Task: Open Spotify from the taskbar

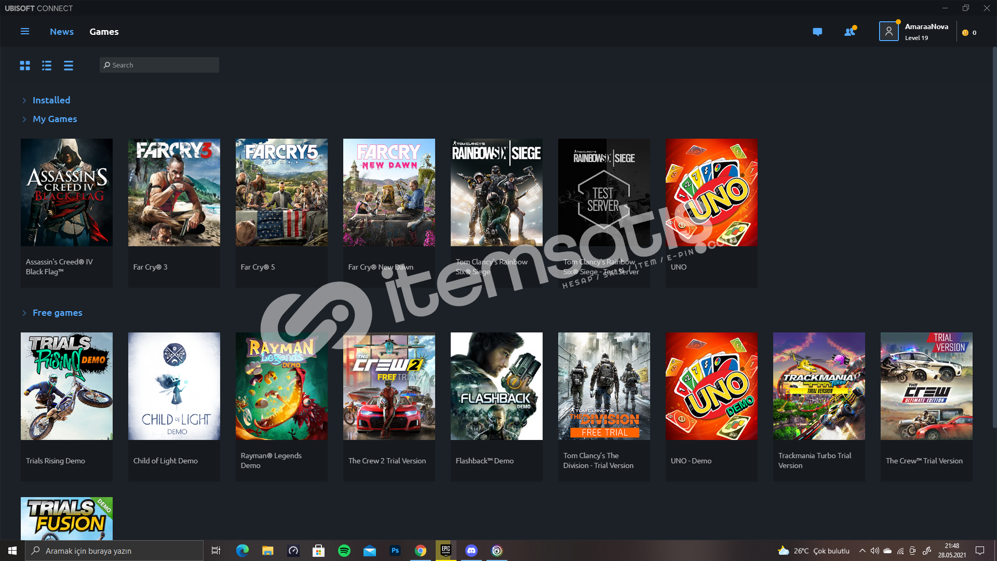Action: coord(344,551)
